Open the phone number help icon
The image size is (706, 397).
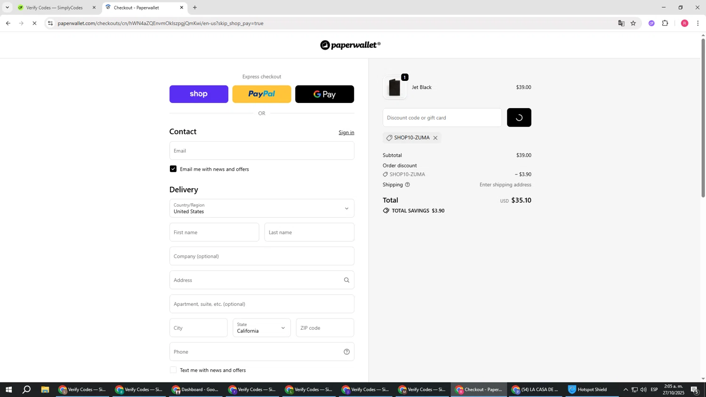pyautogui.click(x=347, y=352)
